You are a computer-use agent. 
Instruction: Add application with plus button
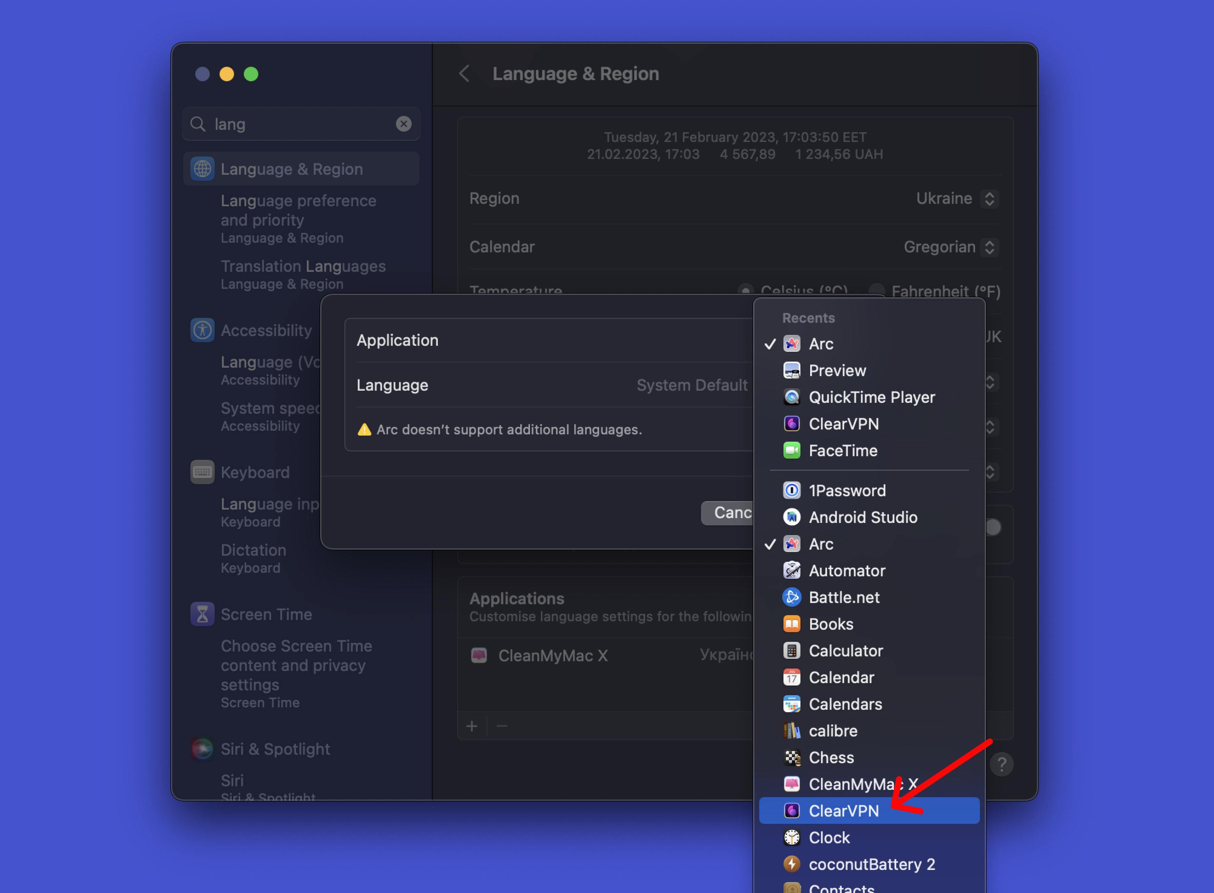click(x=472, y=726)
